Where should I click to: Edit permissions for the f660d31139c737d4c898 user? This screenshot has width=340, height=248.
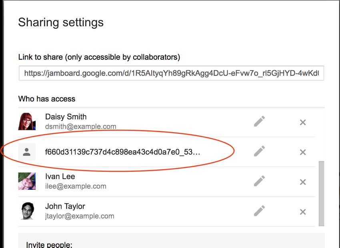(x=259, y=151)
